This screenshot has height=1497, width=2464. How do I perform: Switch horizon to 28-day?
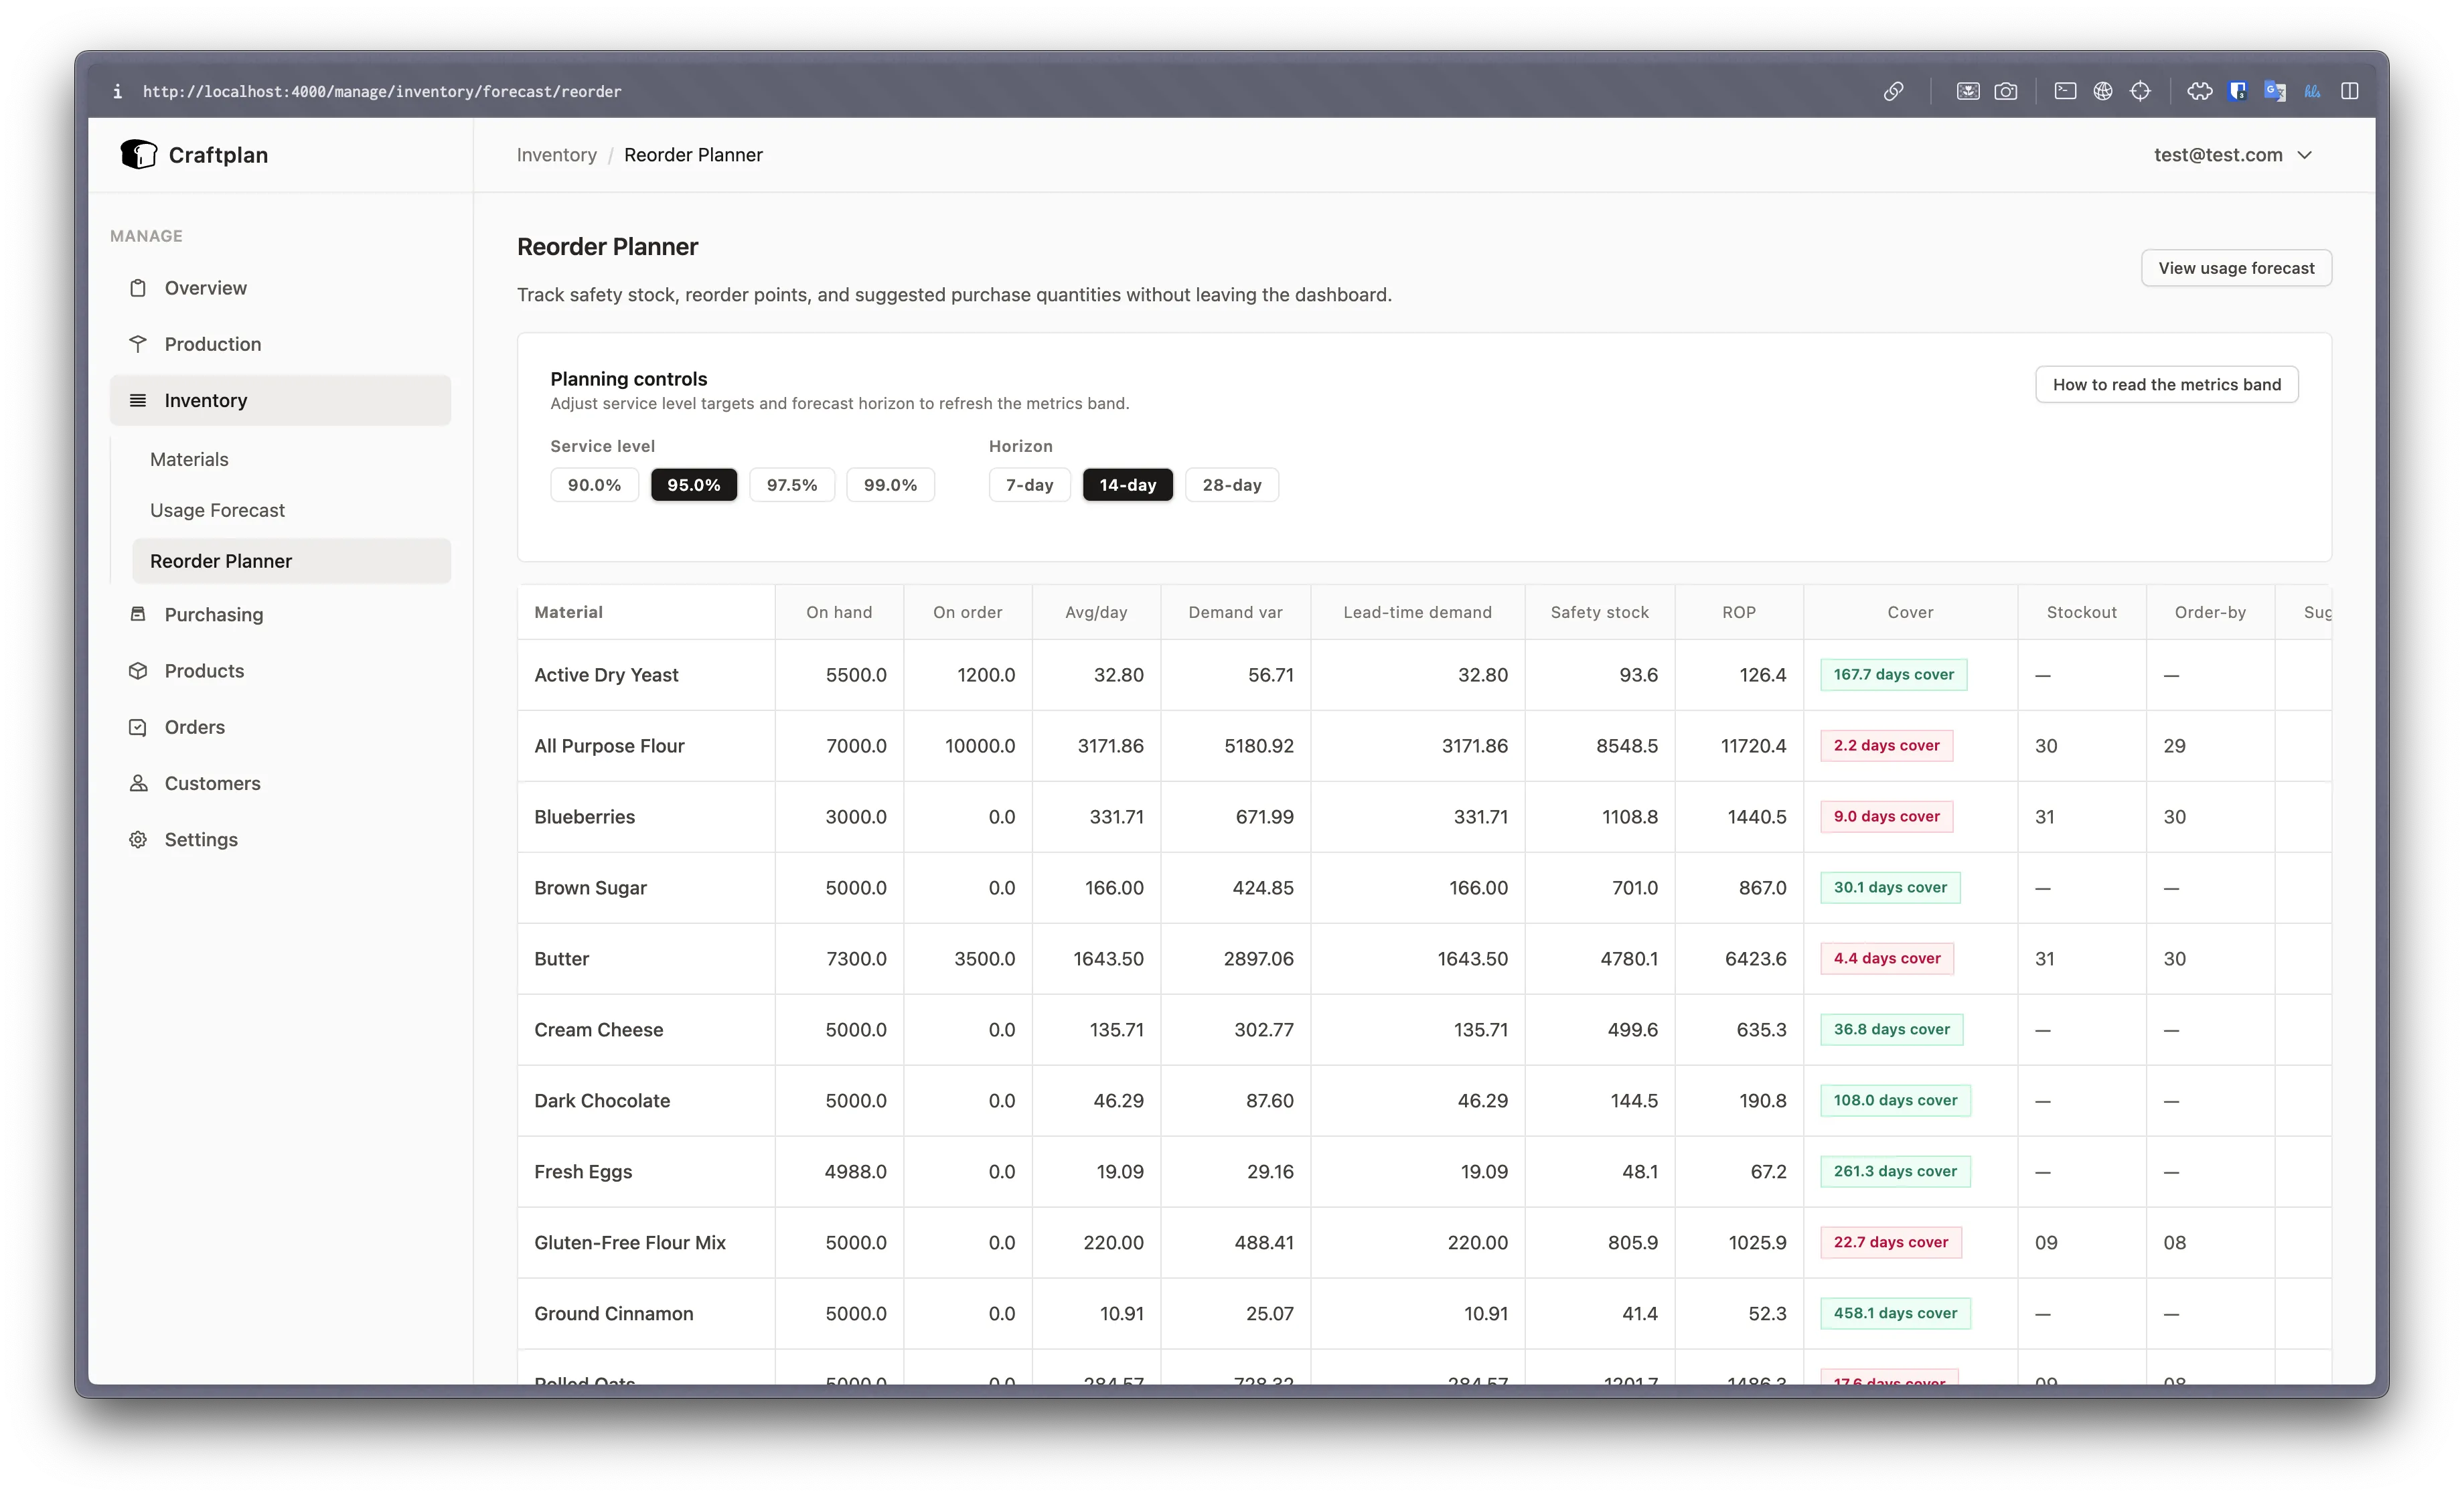click(x=1231, y=485)
